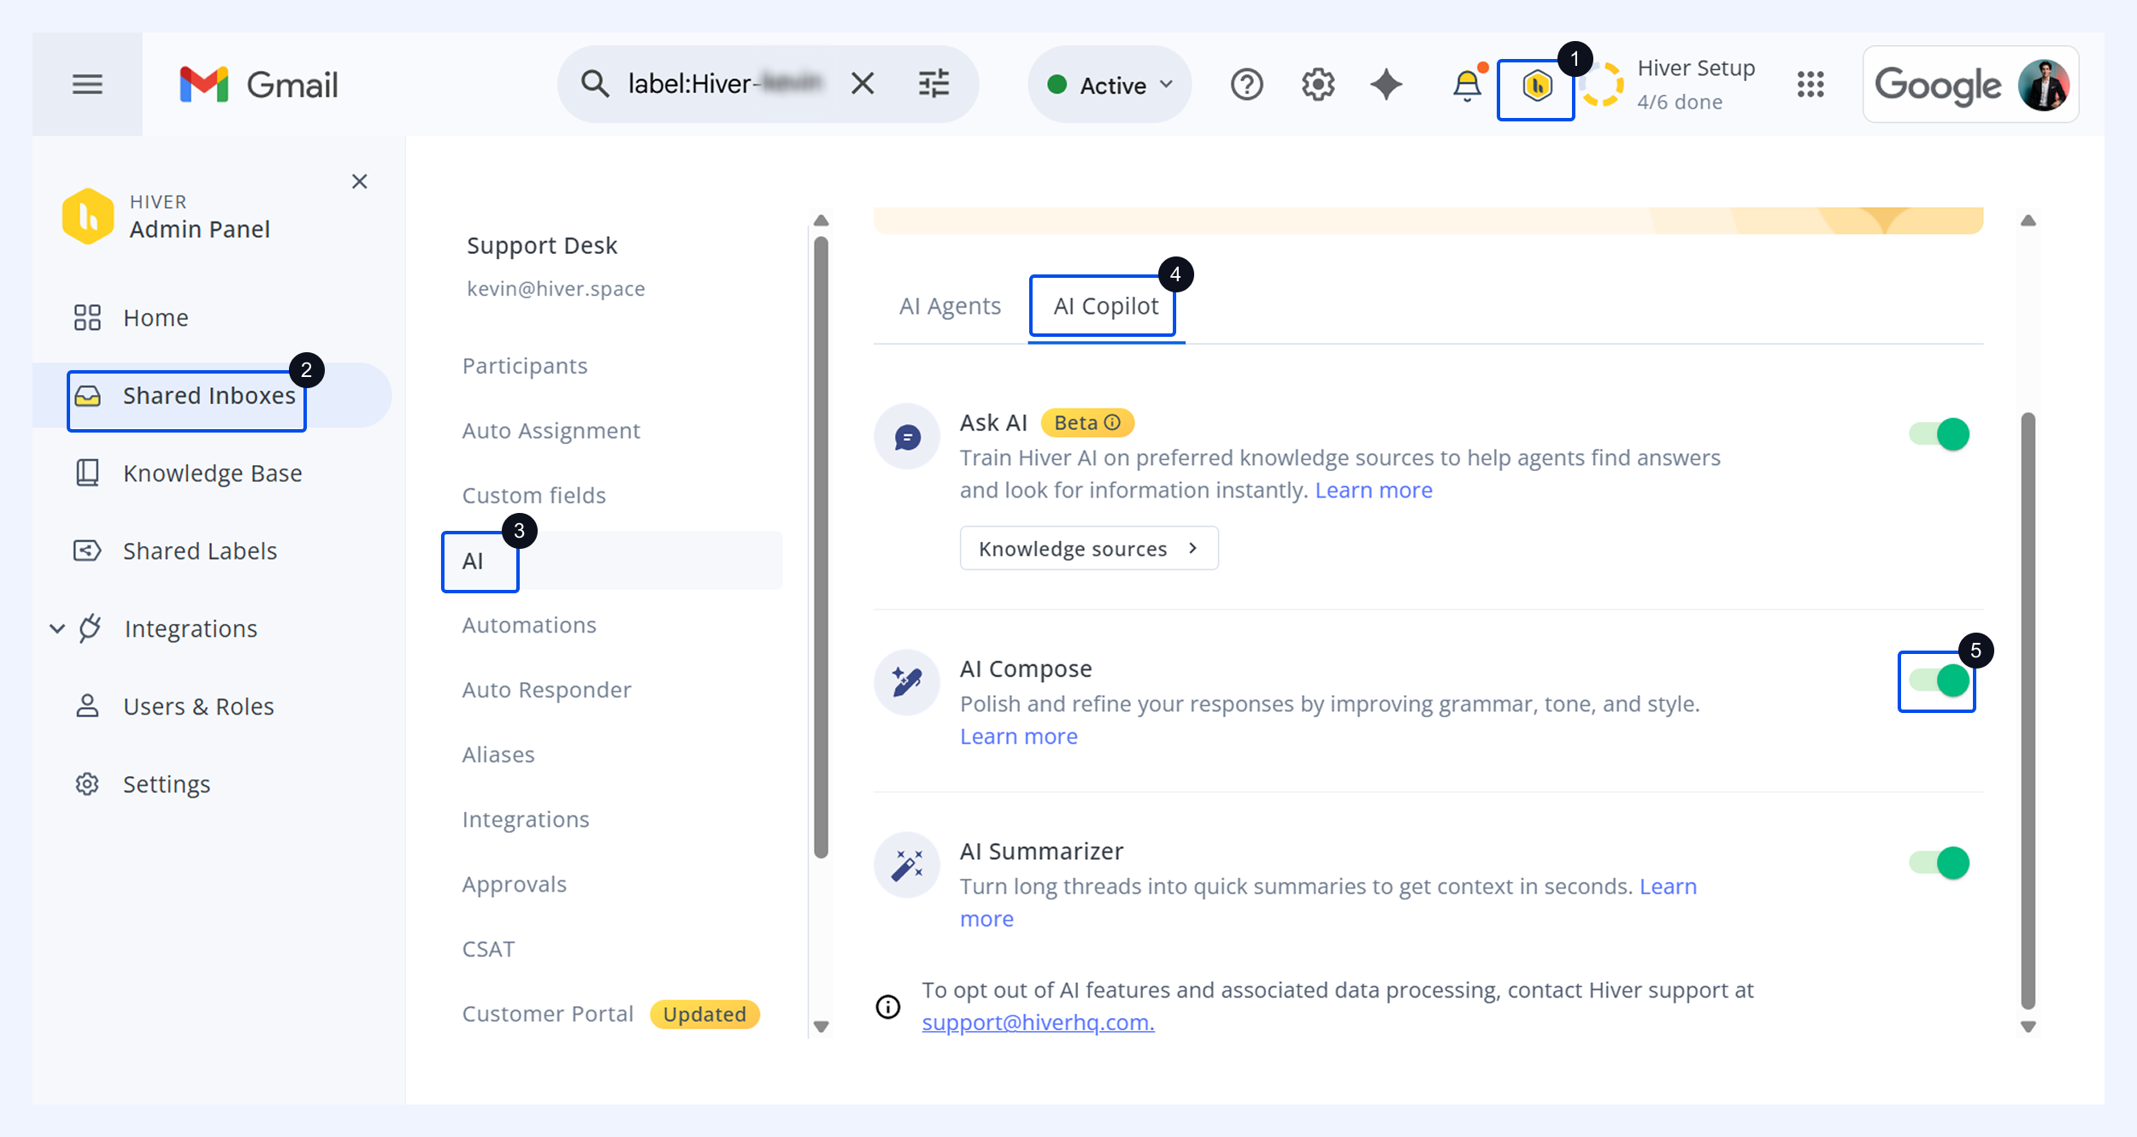Click the Gmail logo
This screenshot has height=1137, width=2137.
click(x=259, y=85)
